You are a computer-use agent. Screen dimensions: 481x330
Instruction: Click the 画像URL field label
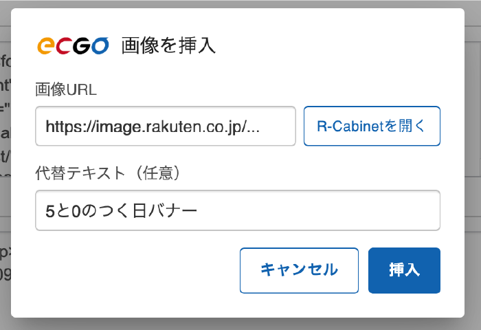pyautogui.click(x=66, y=89)
